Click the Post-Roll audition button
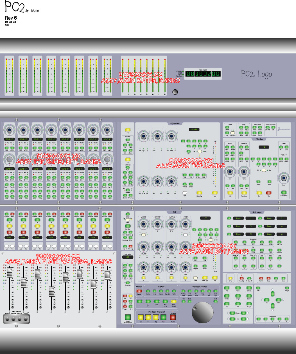This screenshot has width=296, height=354. coord(174,291)
